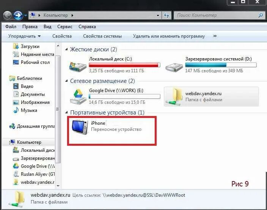267x210 pixels.
Task: Show more toolbar commands chevron
Action: [215, 36]
